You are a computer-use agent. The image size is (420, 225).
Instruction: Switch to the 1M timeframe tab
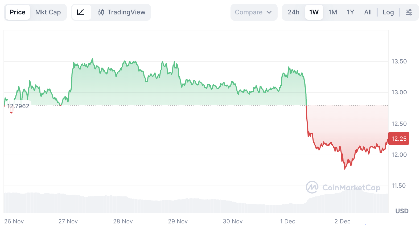click(332, 12)
